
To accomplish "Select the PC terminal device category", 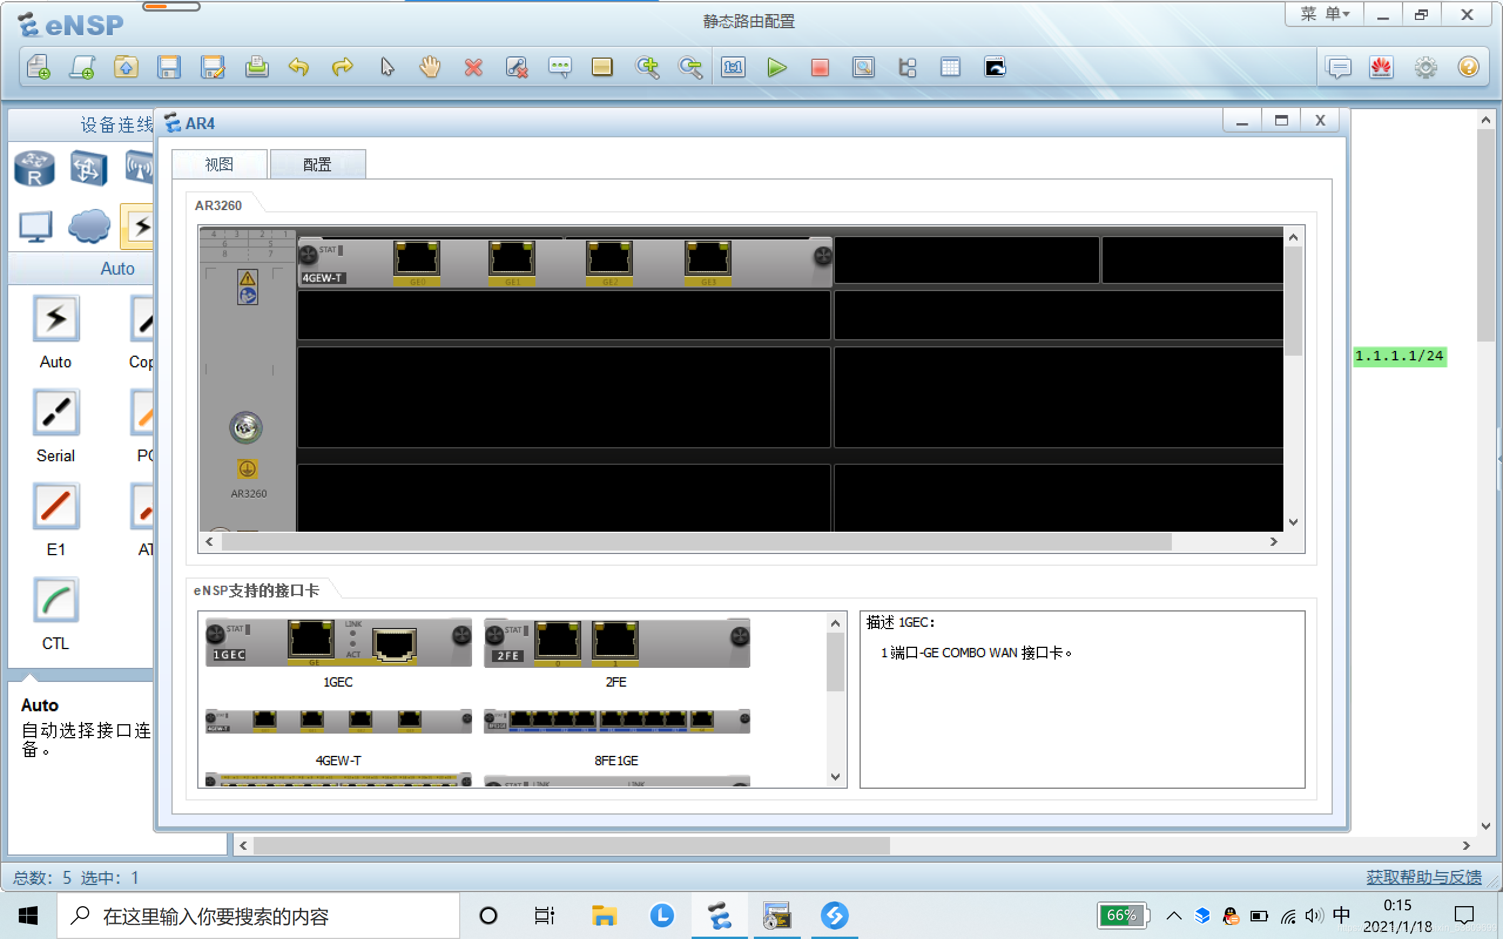I will click(x=35, y=227).
